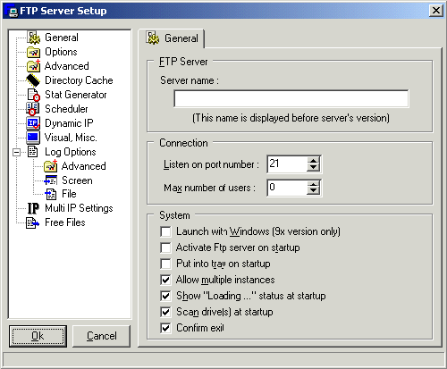447x369 pixels.
Task: Open the Visual, Misc. monitor icon
Action: pos(33,138)
